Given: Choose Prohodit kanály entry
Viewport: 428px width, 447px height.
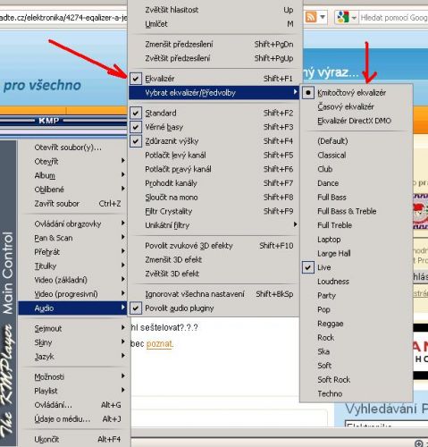Looking at the screenshot, I should 214,183.
